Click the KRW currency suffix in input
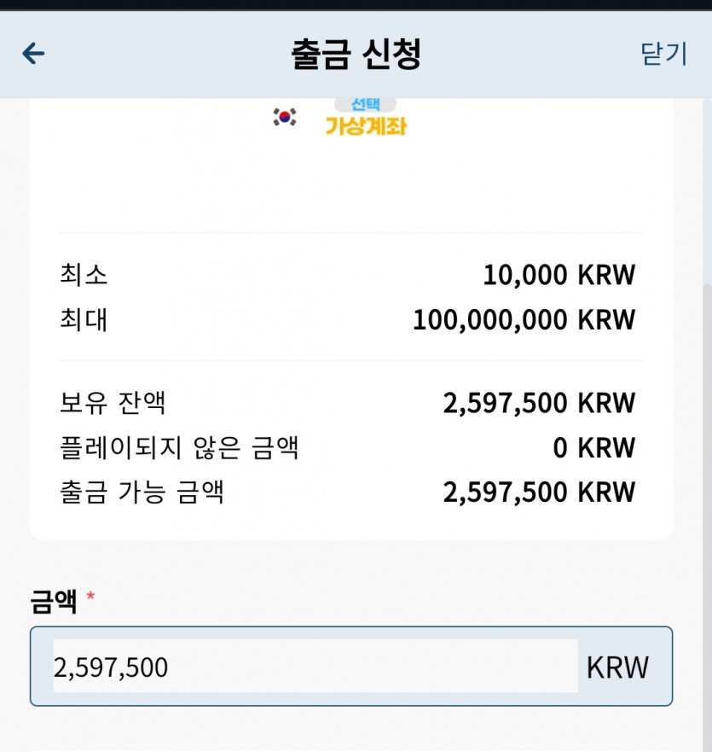Viewport: 712px width, 752px height. [x=617, y=667]
